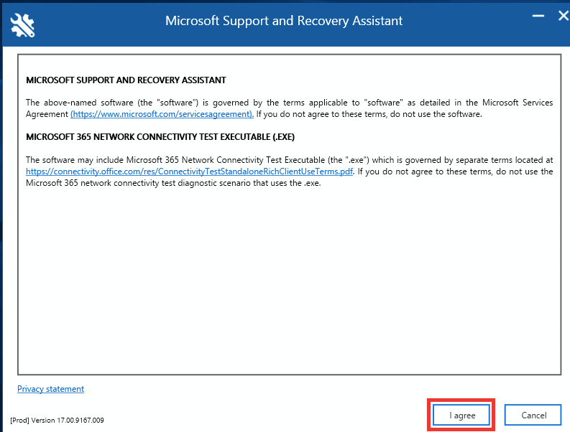Click the wrench and screwdriver app icon
This screenshot has height=432, width=570.
tap(22, 25)
